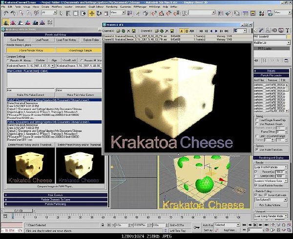
Task: Open the named selection sets dropdown
Action: click(x=202, y=13)
